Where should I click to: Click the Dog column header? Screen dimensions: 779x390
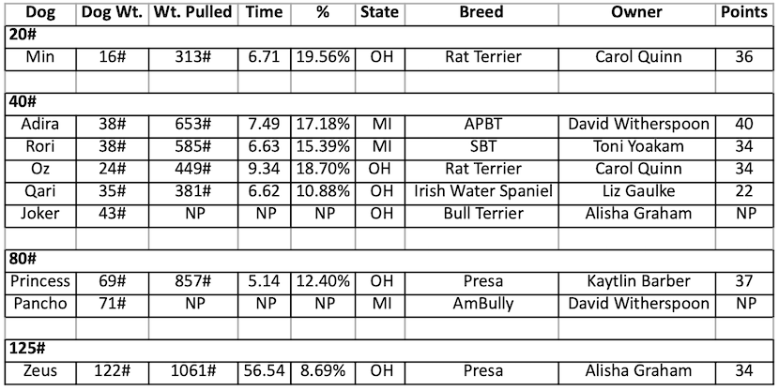(x=38, y=13)
